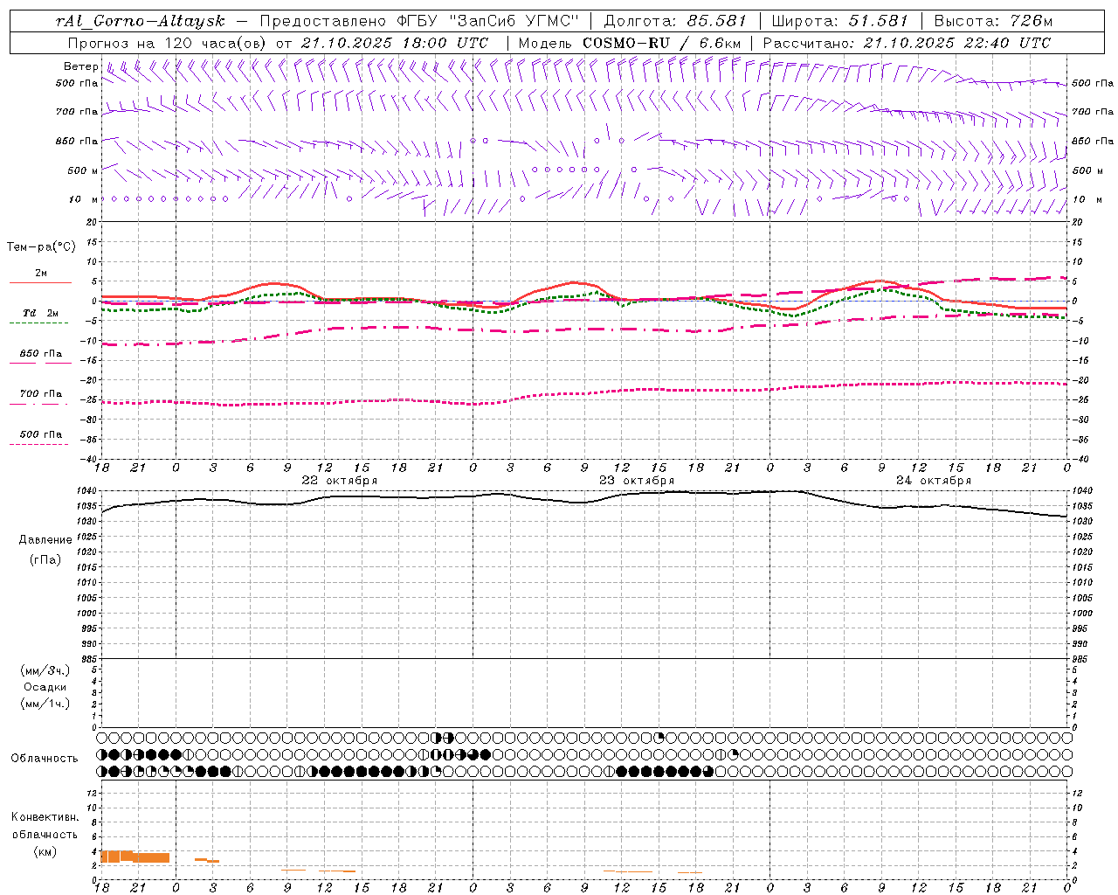Screen dimensions: 1118x895
Task: Click the Облачность cloud cover label
Action: pyautogui.click(x=45, y=758)
